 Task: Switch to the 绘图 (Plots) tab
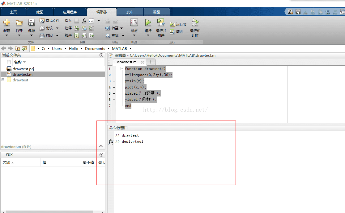tap(40, 12)
